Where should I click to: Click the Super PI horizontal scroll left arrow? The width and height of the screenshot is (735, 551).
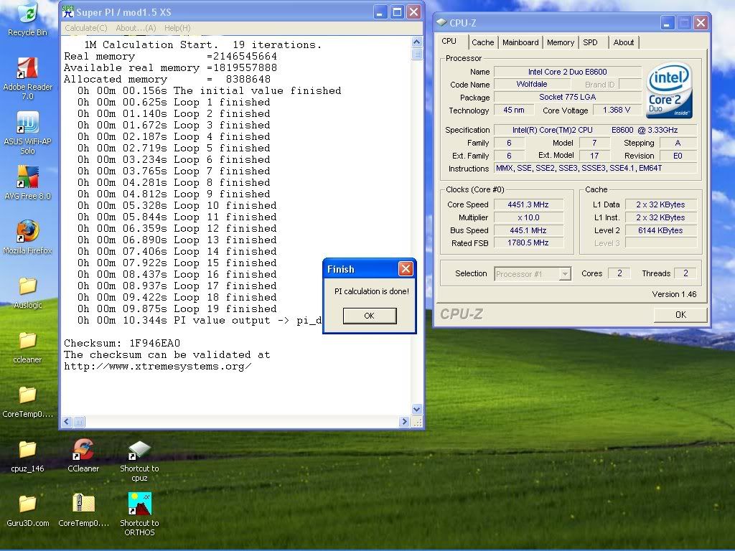point(67,422)
